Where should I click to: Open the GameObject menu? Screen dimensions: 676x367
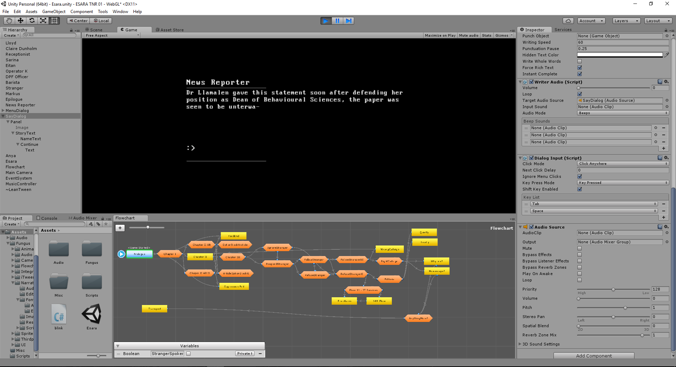[x=54, y=12]
